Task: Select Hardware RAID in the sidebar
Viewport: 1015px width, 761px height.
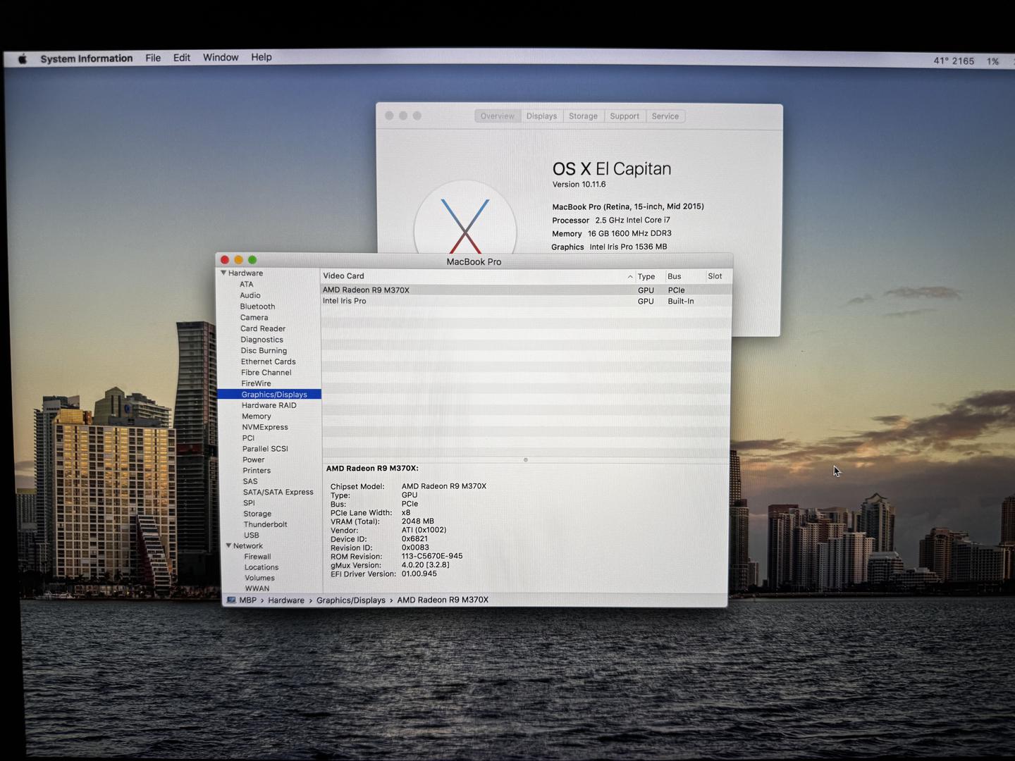Action: (269, 405)
